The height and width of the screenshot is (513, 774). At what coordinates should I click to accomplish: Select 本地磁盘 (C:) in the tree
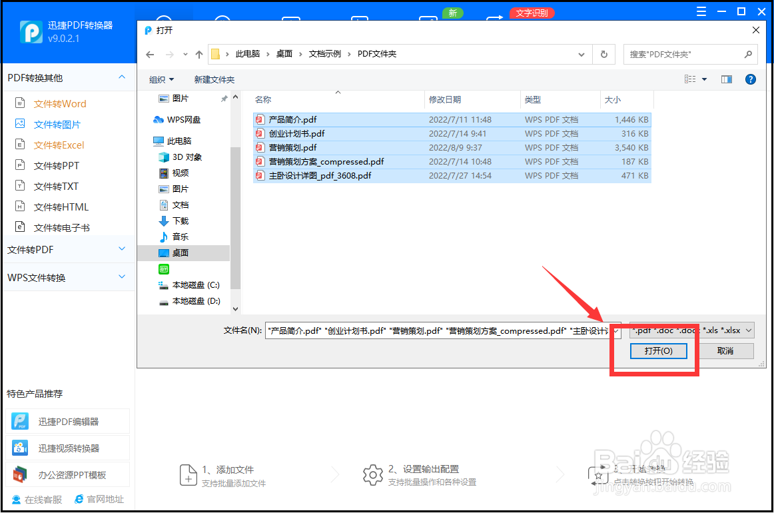pyautogui.click(x=195, y=285)
